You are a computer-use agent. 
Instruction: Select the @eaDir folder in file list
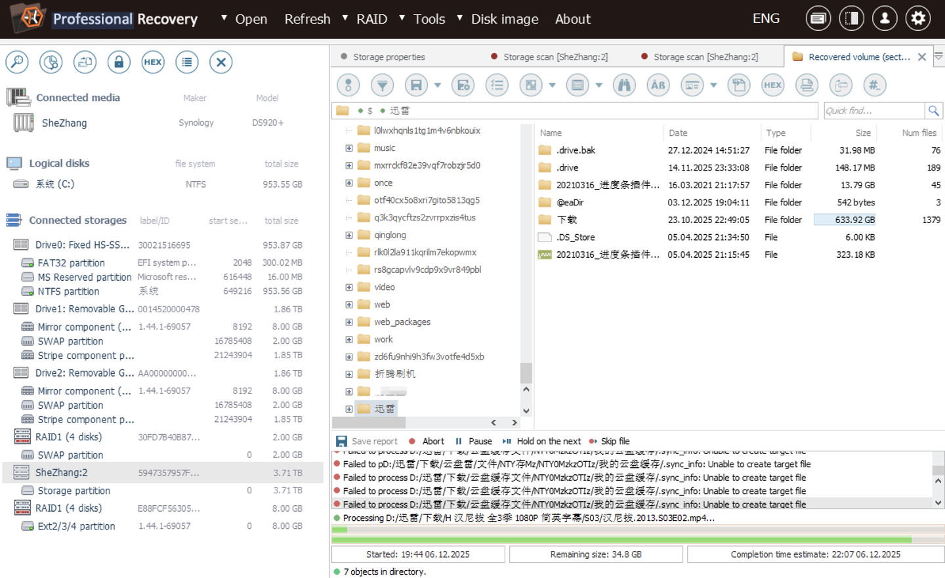pyautogui.click(x=739, y=203)
